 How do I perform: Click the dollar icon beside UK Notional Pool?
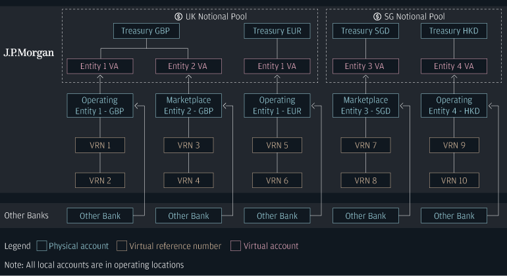[x=178, y=16]
